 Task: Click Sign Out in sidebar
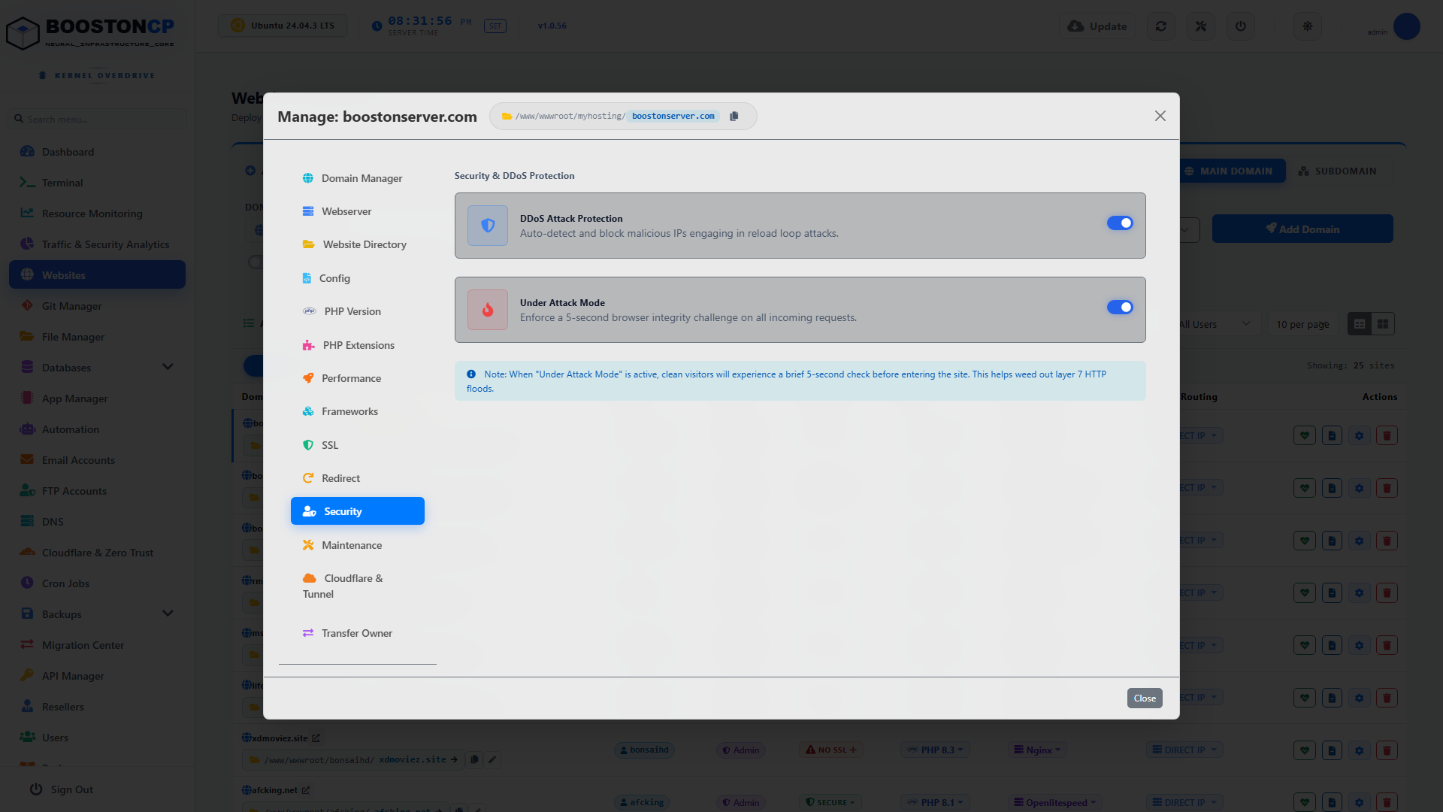pyautogui.click(x=62, y=789)
